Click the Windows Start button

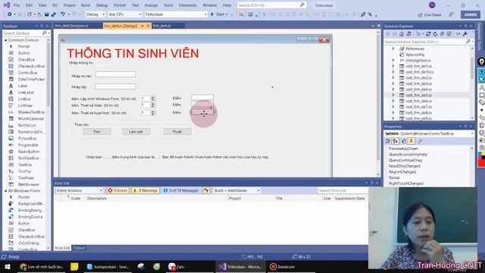point(8,266)
